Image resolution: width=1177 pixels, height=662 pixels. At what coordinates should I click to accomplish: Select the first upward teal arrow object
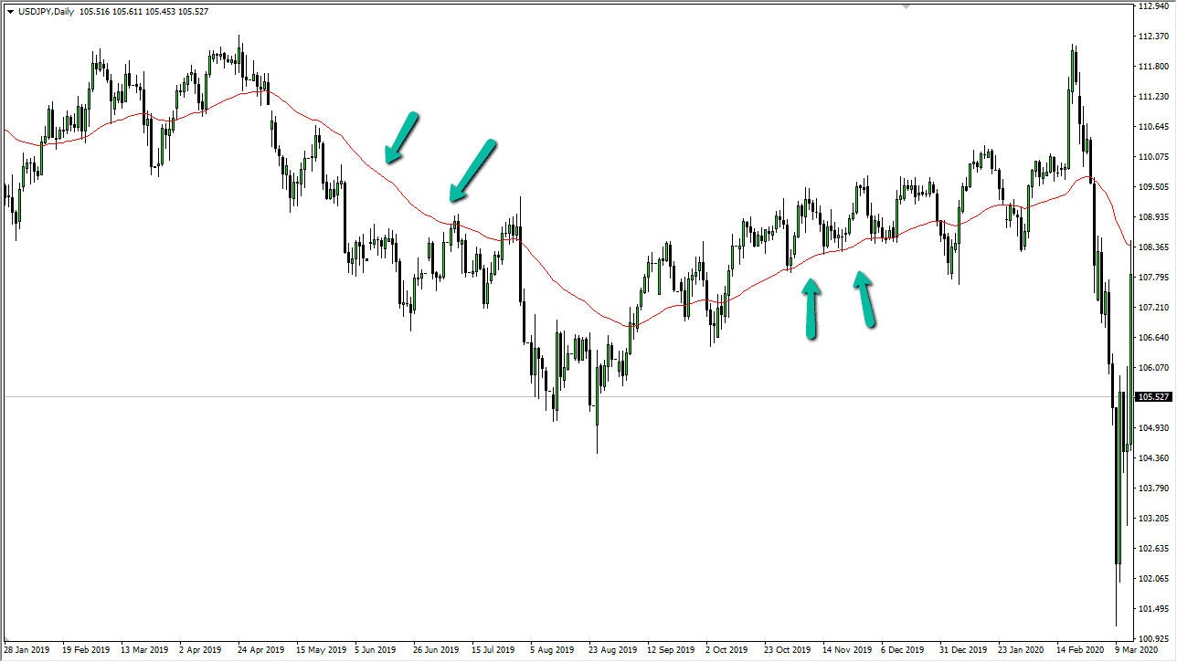pos(811,307)
